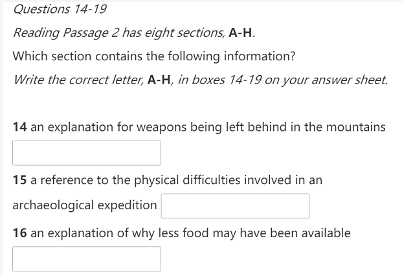
Task: Click the bold number 15
Action: [19, 180]
